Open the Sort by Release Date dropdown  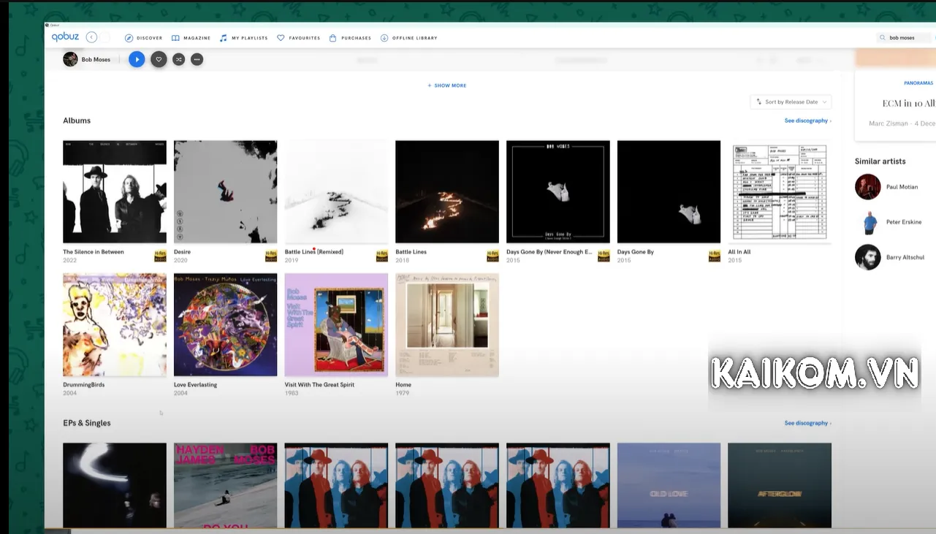click(791, 102)
